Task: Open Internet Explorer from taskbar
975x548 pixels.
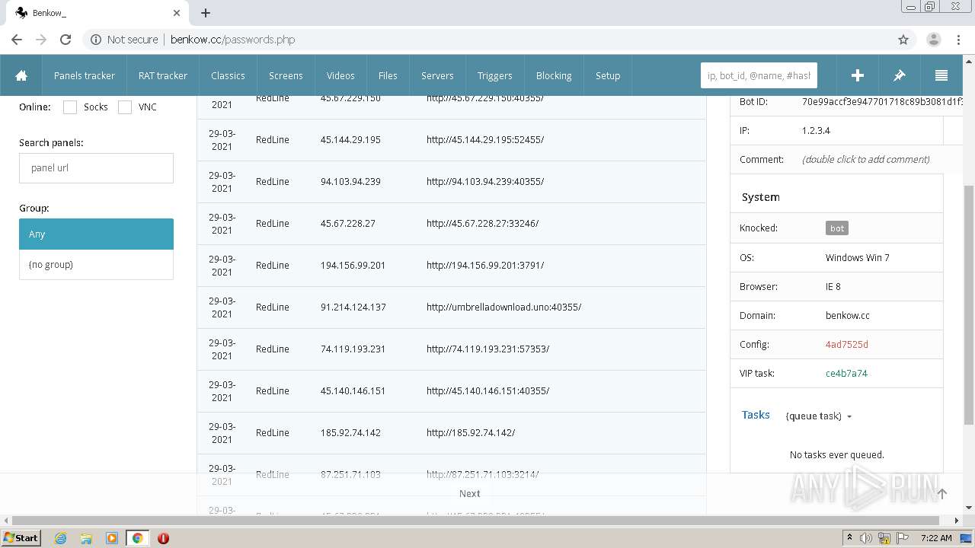Action: 60,538
